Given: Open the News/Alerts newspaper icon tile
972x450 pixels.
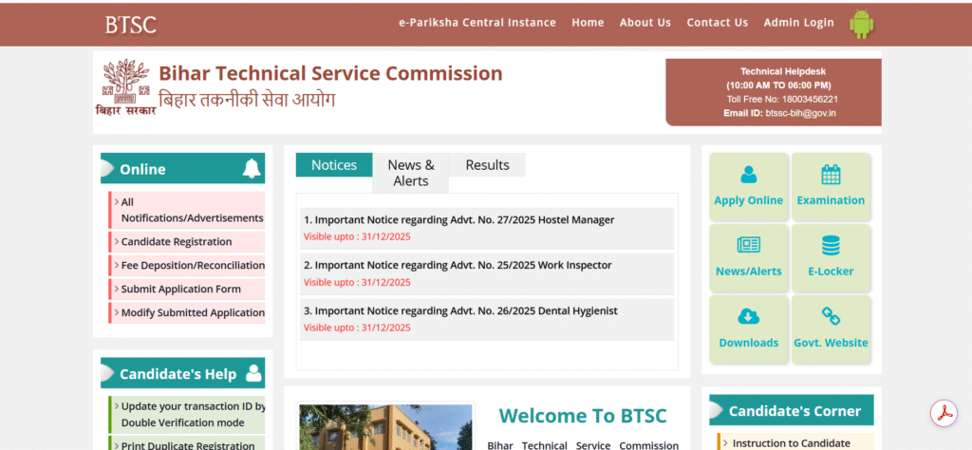Looking at the screenshot, I should (x=749, y=245).
